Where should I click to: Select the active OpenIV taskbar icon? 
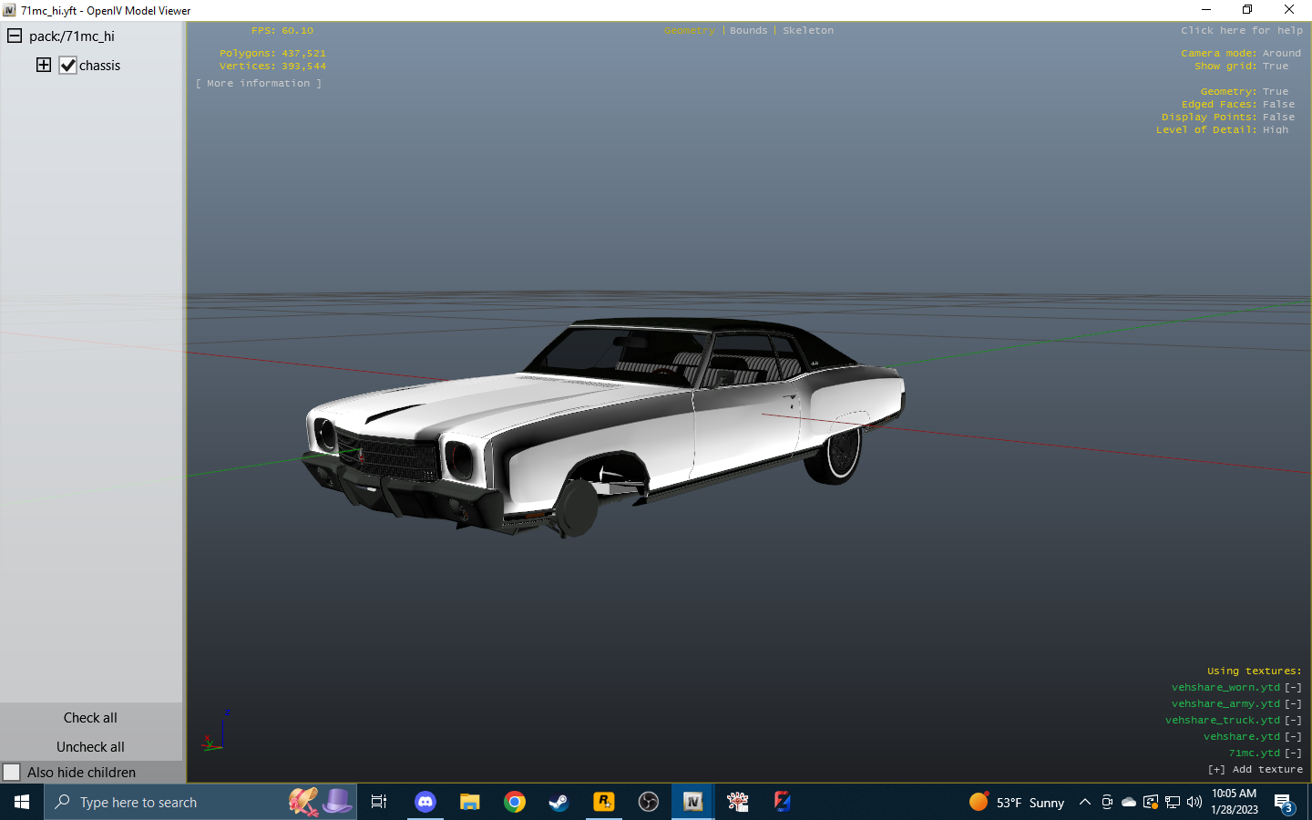coord(692,802)
